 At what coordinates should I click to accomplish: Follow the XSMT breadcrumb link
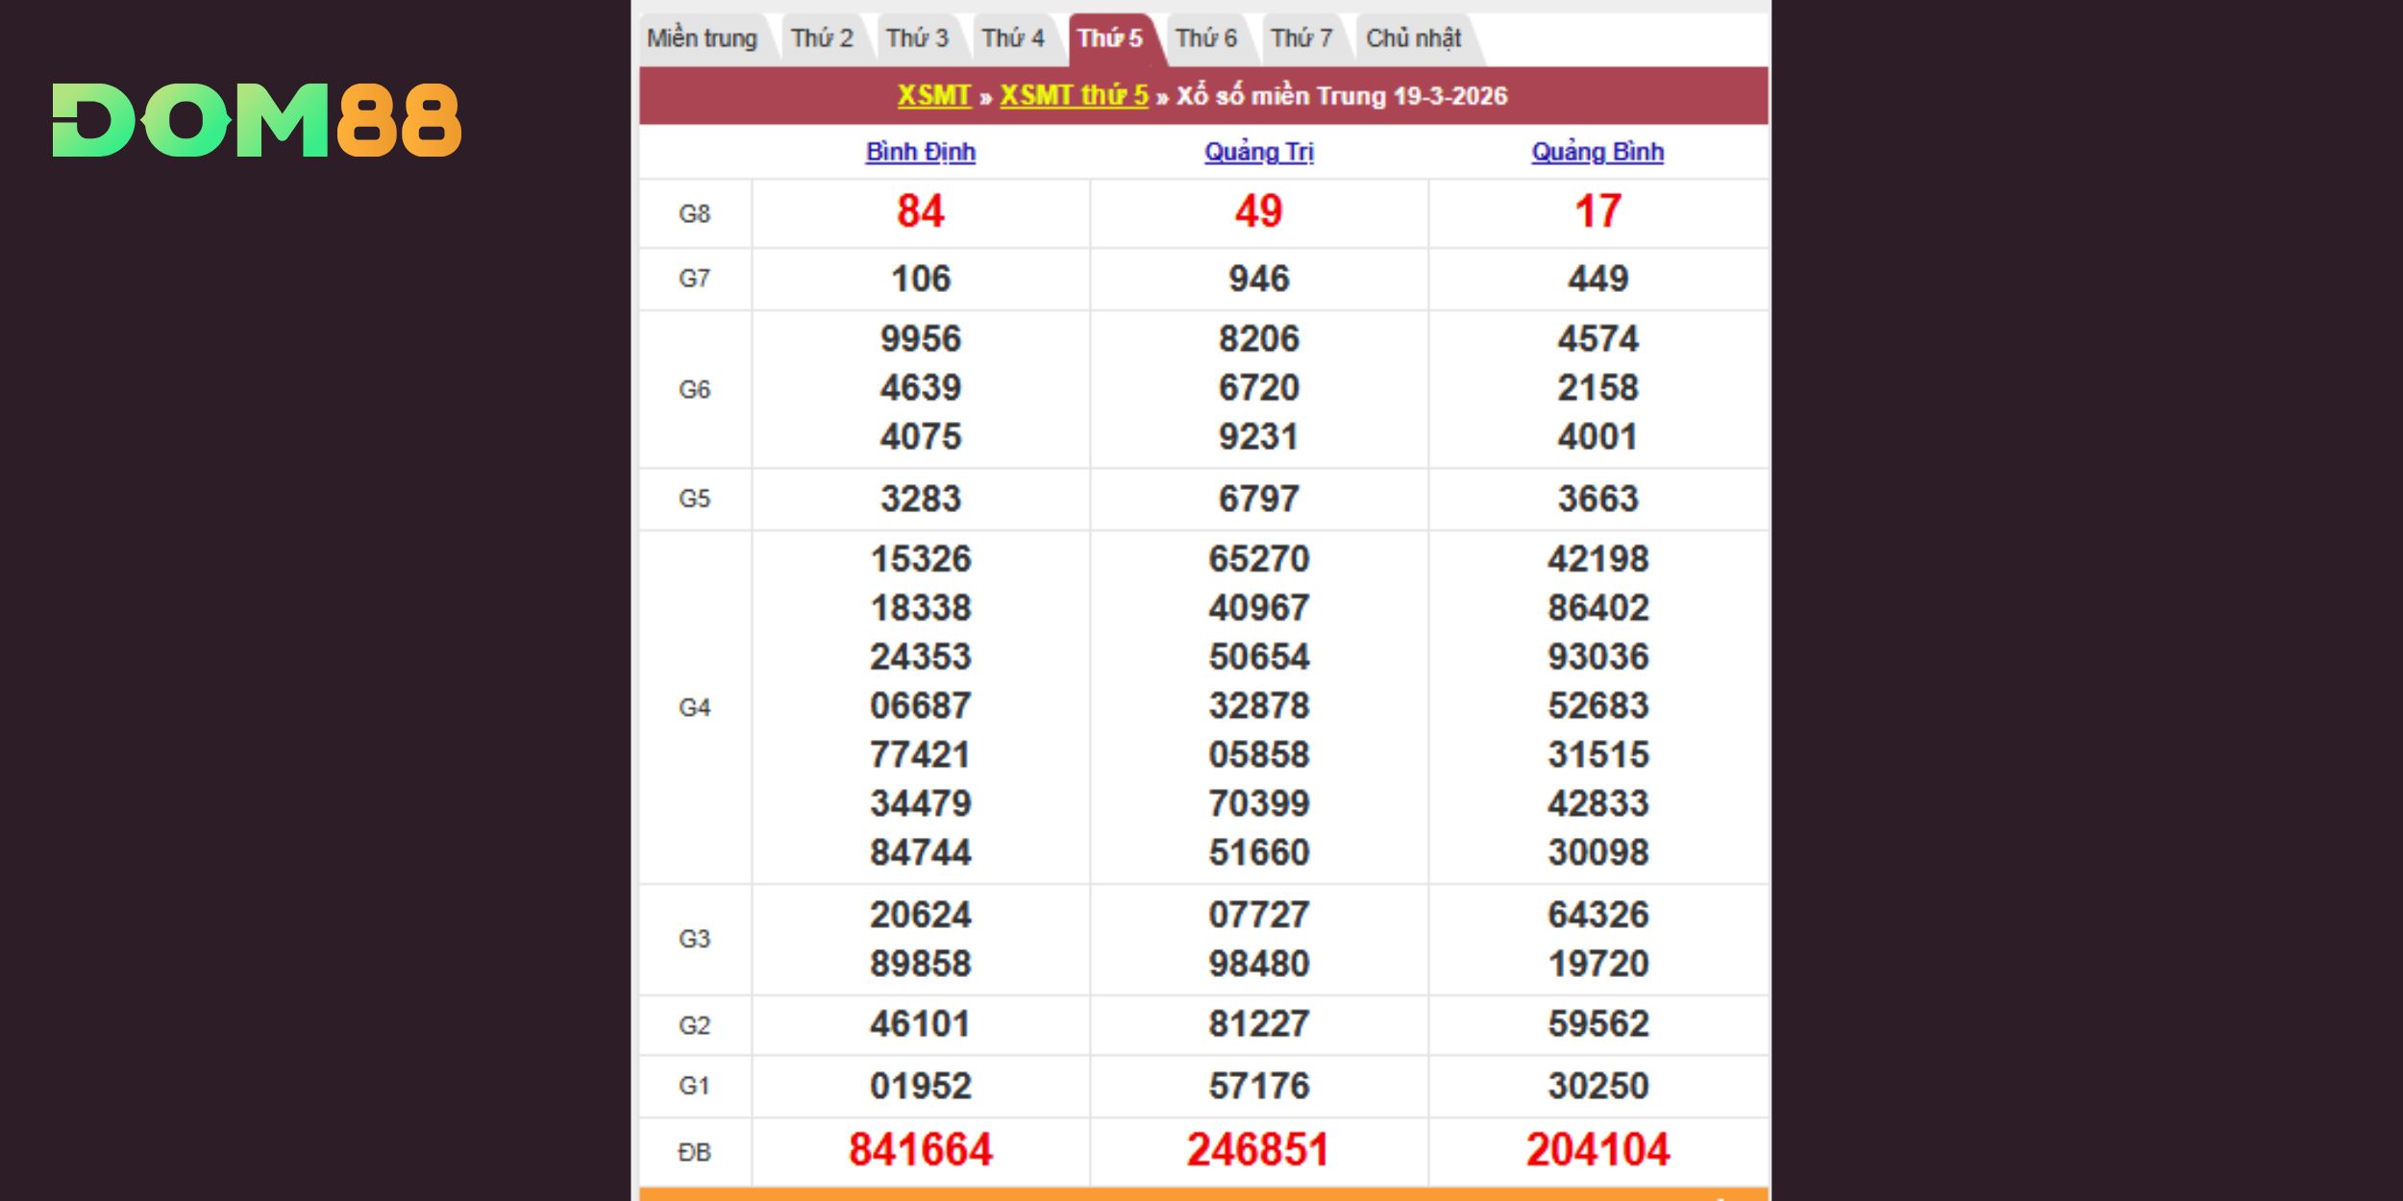coord(933,96)
